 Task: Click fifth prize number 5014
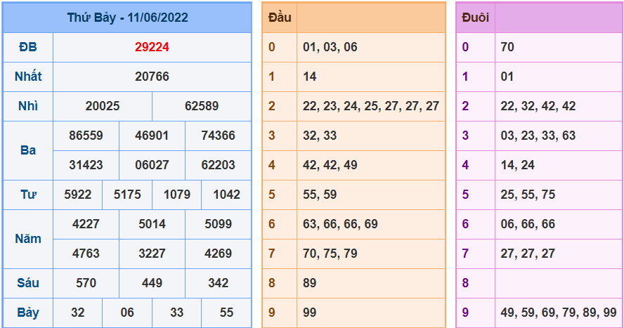click(152, 224)
